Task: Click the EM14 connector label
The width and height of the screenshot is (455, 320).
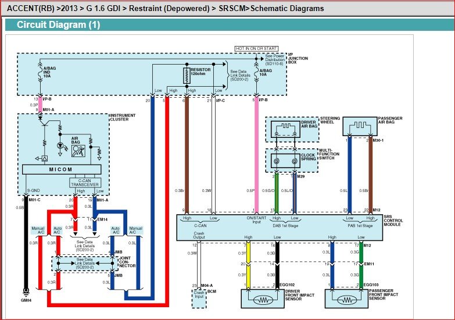Action: point(102,219)
